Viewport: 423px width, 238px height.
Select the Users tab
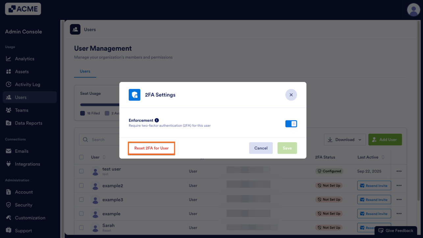point(85,71)
